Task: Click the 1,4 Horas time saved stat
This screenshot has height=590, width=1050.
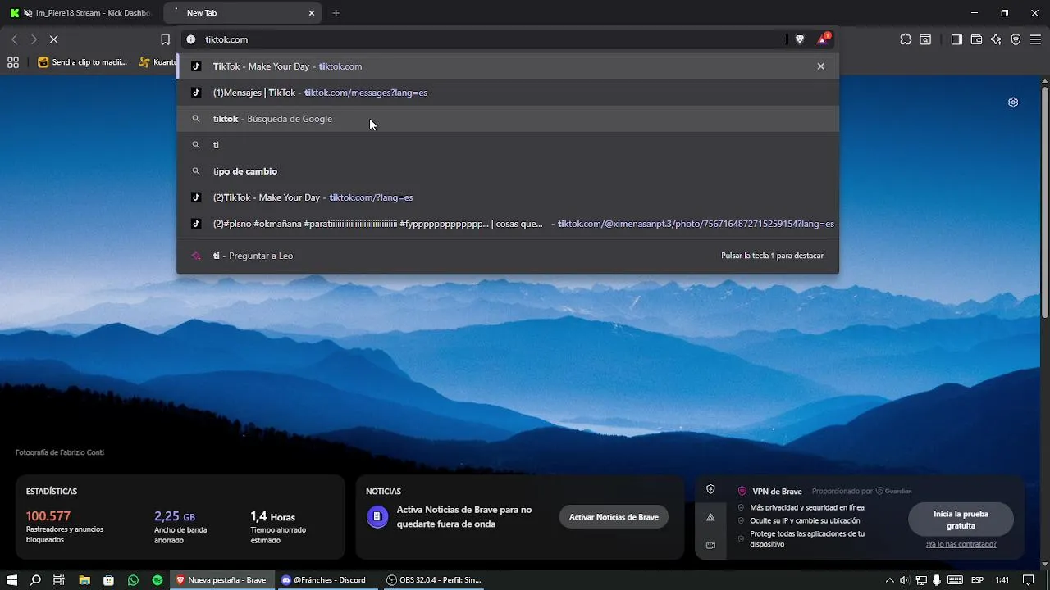Action: tap(272, 516)
